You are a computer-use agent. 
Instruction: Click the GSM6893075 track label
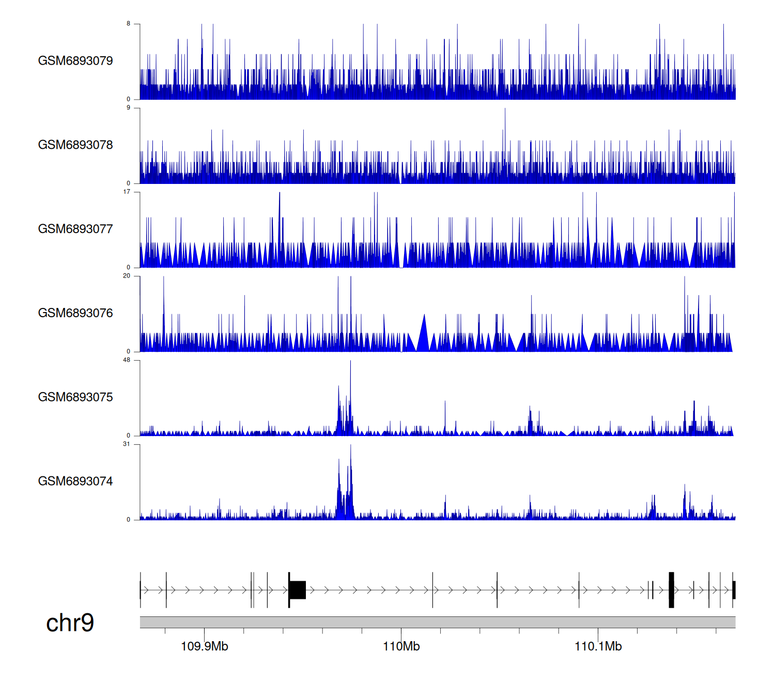(x=75, y=397)
